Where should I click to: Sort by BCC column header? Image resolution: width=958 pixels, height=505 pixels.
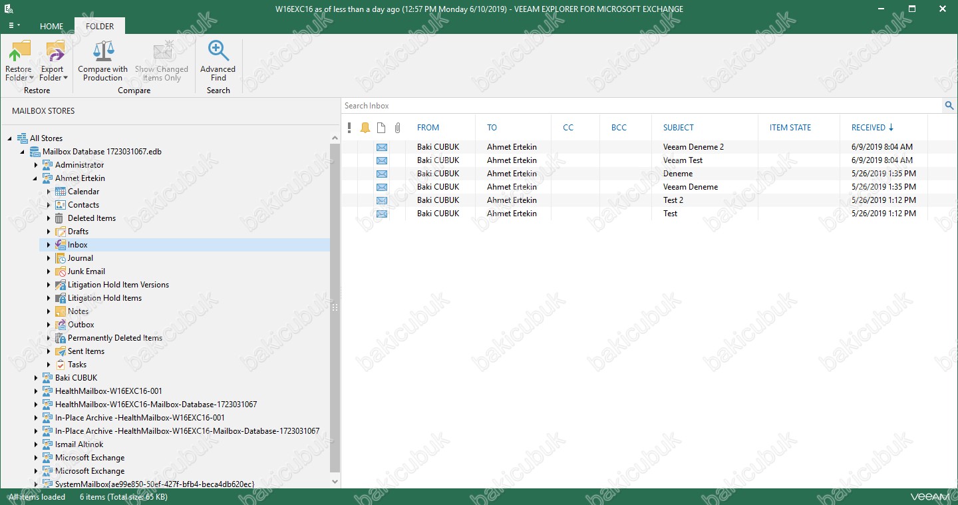tap(619, 128)
